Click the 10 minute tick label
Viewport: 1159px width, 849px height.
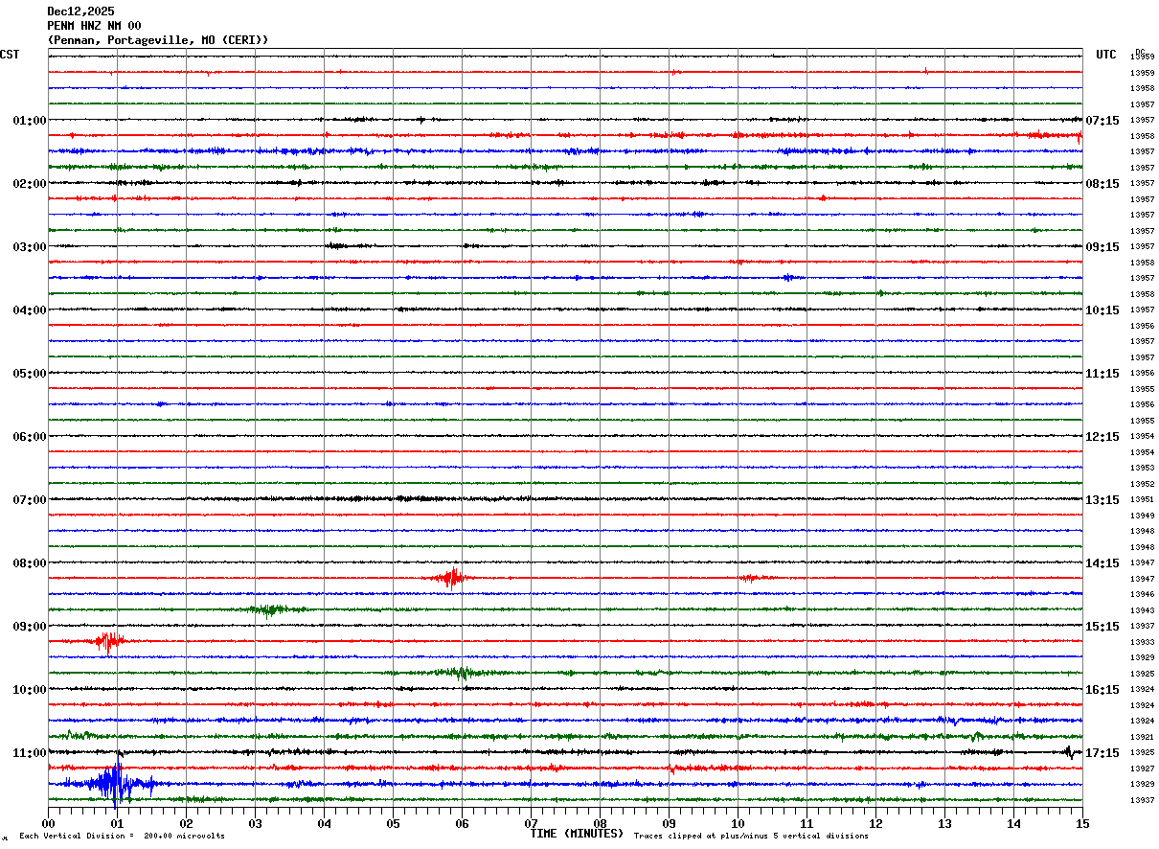click(738, 823)
